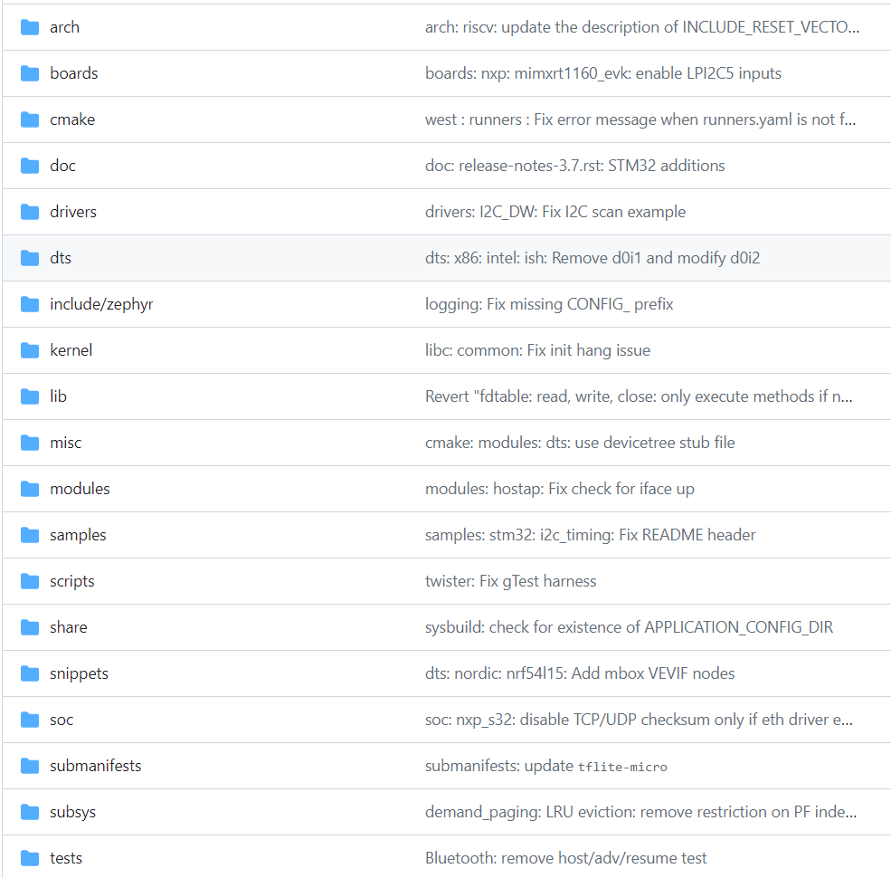Open commit 'boards: nxp: mimxrt1160_evk: enable LPI2C5 inputs'
Image resolution: width=891 pixels, height=878 pixels.
pyautogui.click(x=603, y=73)
